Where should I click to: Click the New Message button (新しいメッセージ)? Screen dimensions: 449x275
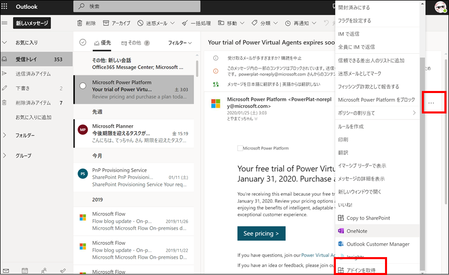coord(32,23)
